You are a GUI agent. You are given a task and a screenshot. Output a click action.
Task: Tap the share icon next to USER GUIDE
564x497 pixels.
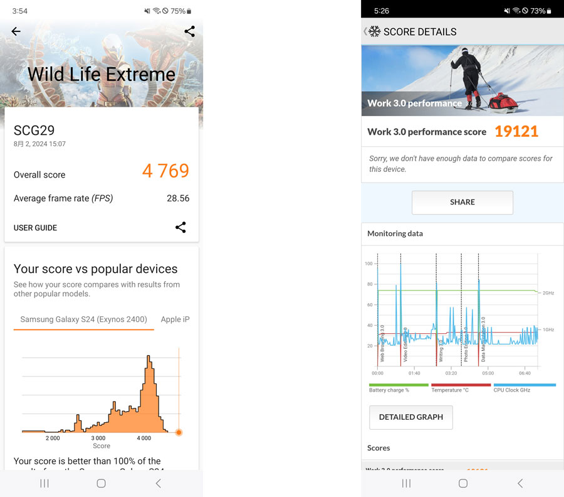(x=180, y=227)
